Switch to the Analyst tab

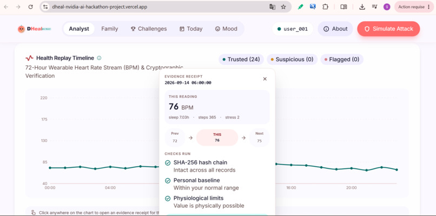tap(79, 29)
